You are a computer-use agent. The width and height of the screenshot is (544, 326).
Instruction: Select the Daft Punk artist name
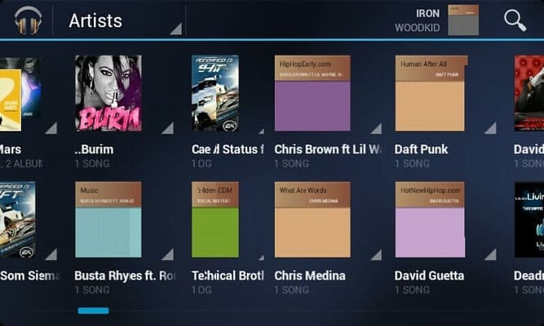[x=421, y=149]
